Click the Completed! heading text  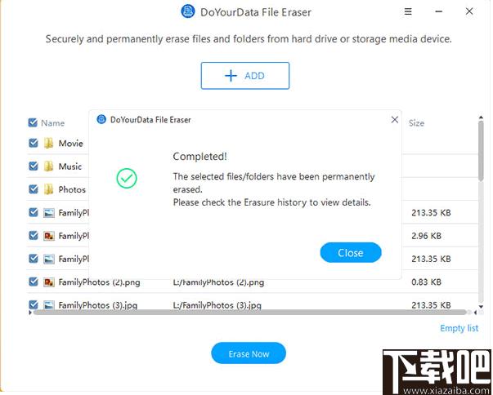pyautogui.click(x=199, y=156)
